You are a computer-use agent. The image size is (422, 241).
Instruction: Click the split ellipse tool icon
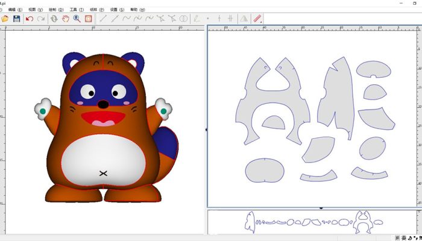click(x=183, y=19)
